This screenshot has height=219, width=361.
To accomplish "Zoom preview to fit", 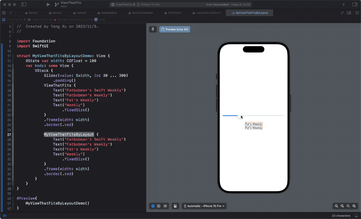I will coord(348,206).
